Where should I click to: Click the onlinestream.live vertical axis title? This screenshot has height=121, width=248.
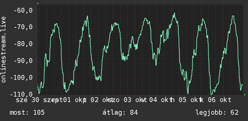point(3,49)
